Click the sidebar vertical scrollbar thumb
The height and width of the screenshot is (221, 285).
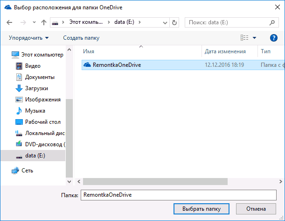tap(69, 138)
